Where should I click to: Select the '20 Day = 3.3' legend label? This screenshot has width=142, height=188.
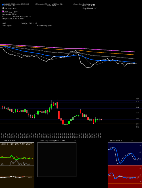coord(10,5)
